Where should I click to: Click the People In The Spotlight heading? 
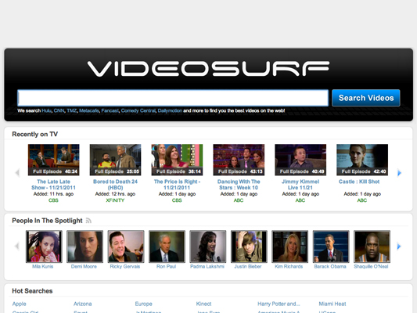click(x=47, y=221)
